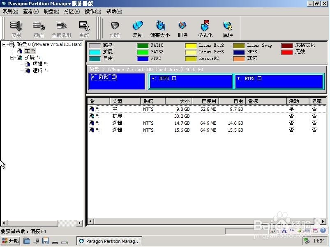
Task: Sort by the 隐藏 column header
Action: point(318,101)
